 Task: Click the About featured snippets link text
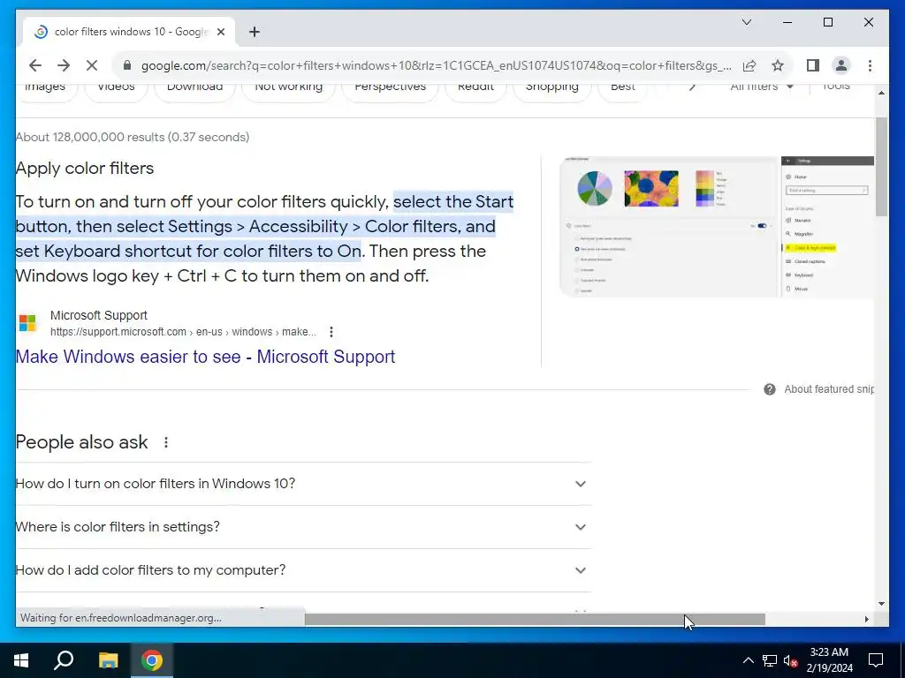(x=829, y=389)
